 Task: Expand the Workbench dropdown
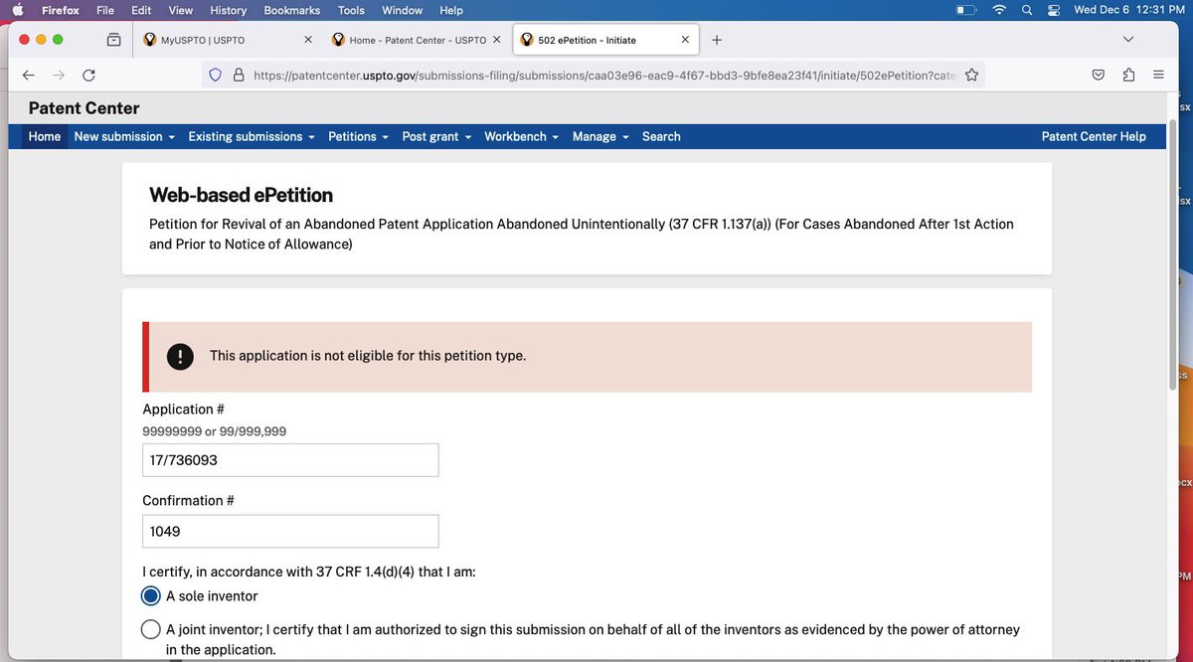tap(521, 136)
